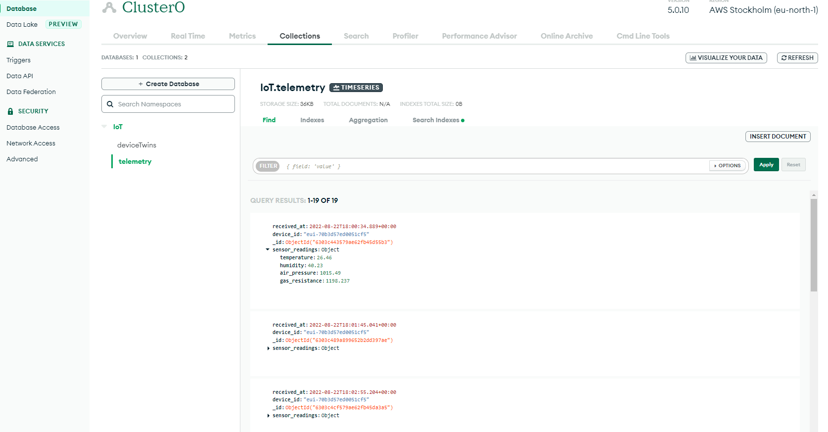Image resolution: width=828 pixels, height=432 pixels.
Task: Click the filter query input field
Action: click(x=495, y=166)
